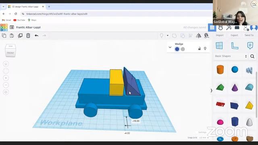Open the design list icon beside the title

12,27
